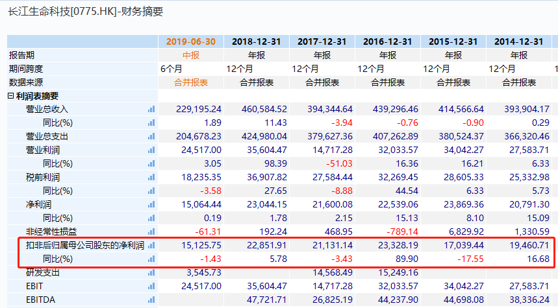558x308 pixels.
Task: Select the 2018-12-31 column header
Action: pyautogui.click(x=257, y=41)
